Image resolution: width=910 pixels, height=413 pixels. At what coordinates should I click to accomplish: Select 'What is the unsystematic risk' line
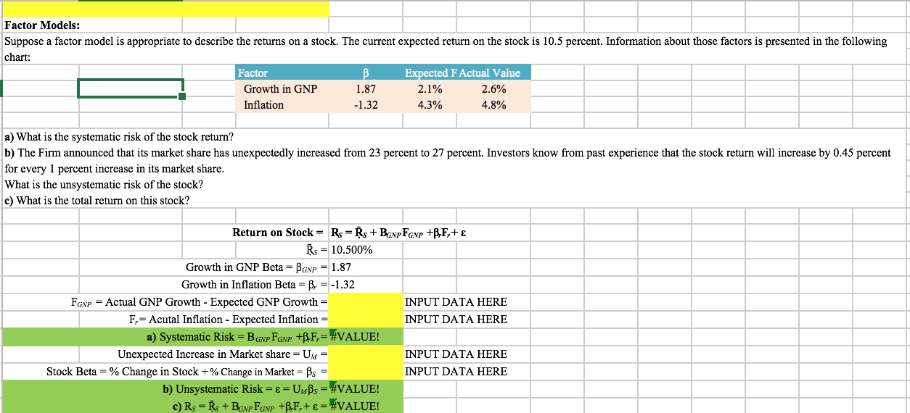(x=104, y=185)
